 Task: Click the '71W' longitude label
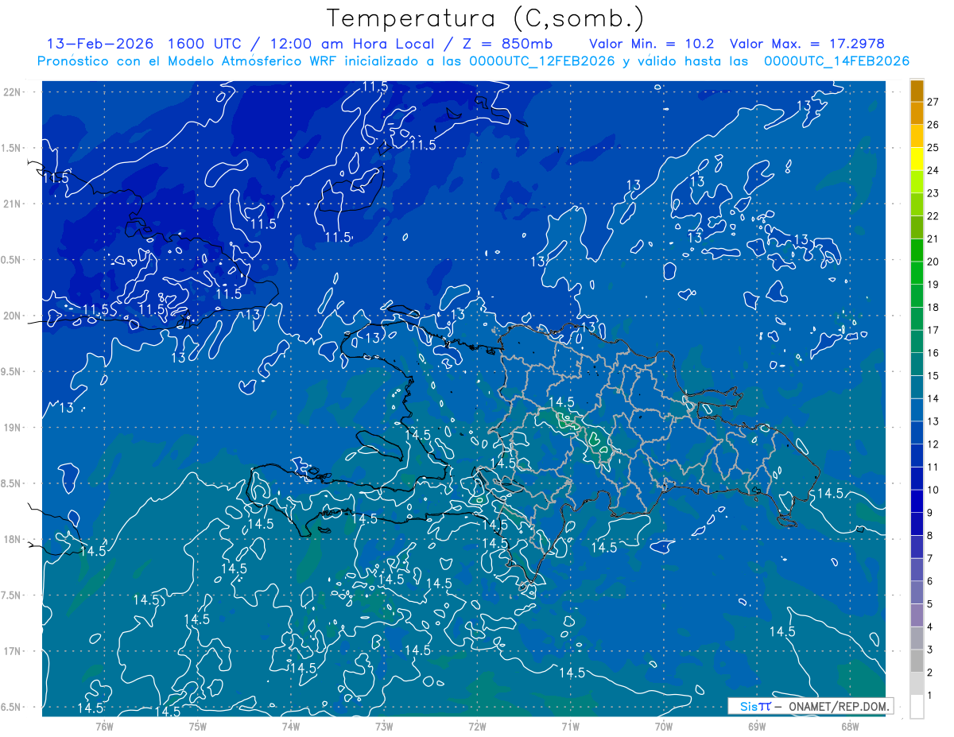click(x=570, y=726)
